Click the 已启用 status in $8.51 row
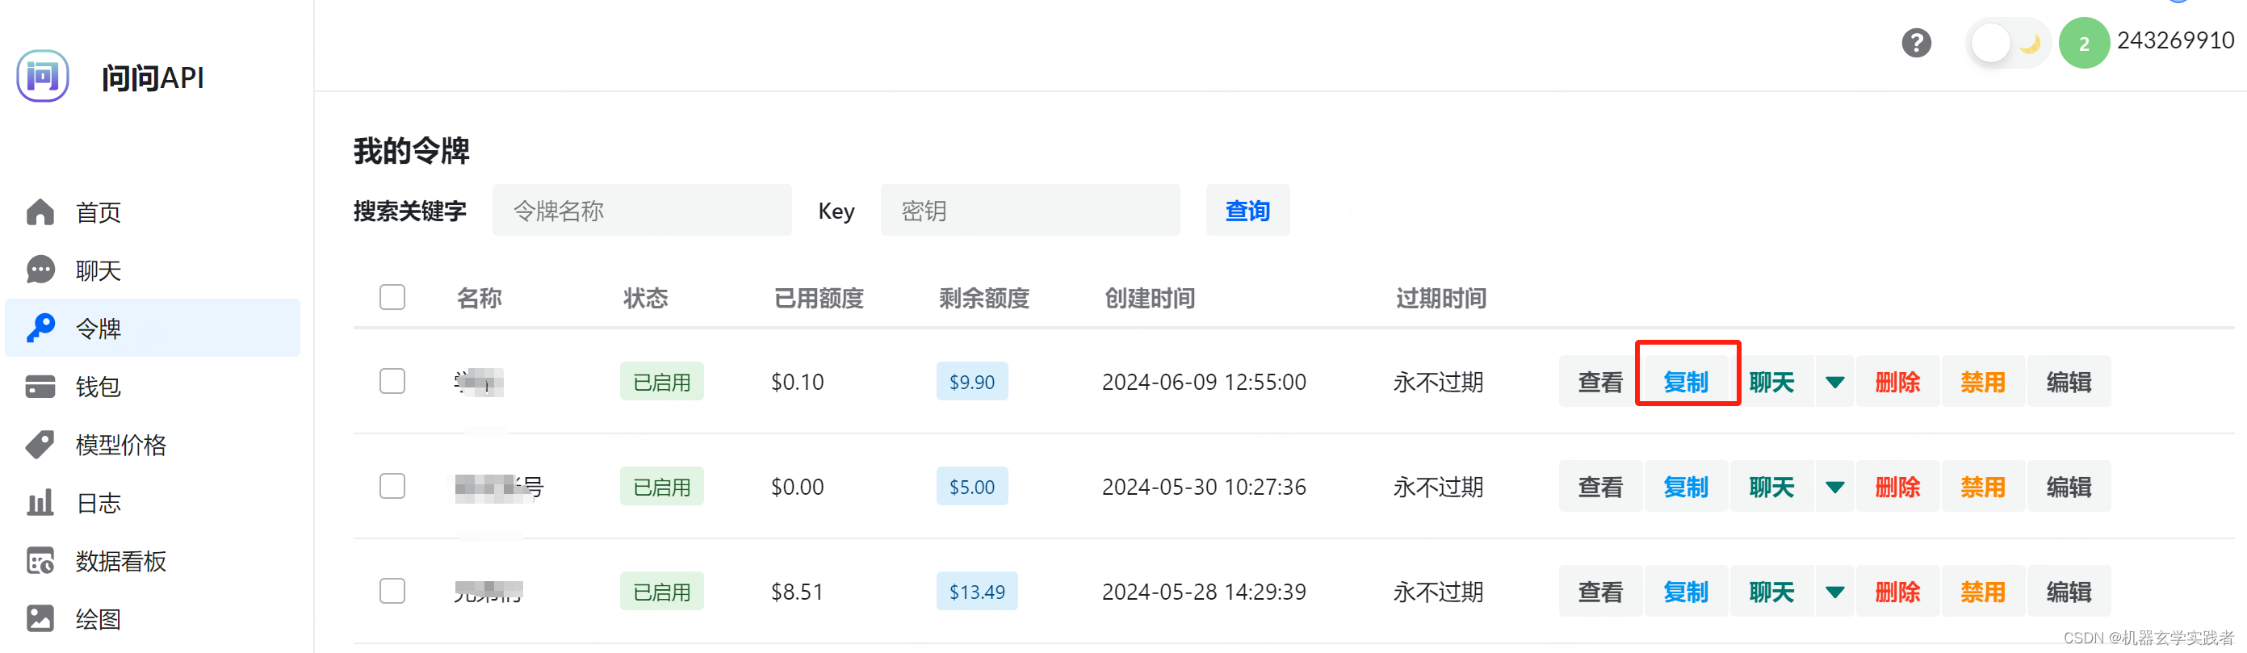The image size is (2247, 653). (661, 591)
